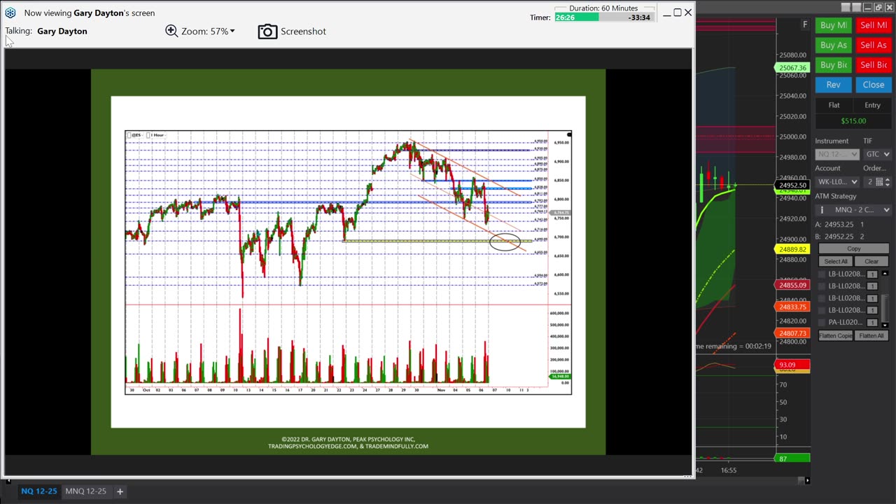Click the ATM Strategy info icon
The image size is (896, 504).
(822, 210)
